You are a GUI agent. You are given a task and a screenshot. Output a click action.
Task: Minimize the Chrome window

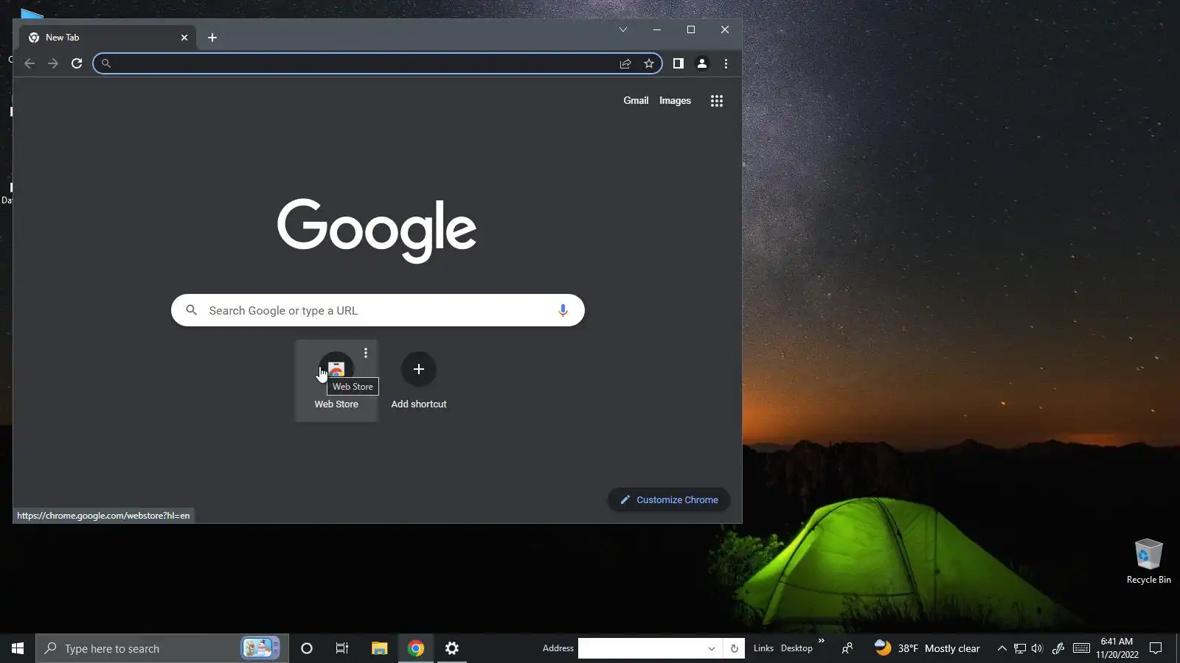[x=656, y=29]
